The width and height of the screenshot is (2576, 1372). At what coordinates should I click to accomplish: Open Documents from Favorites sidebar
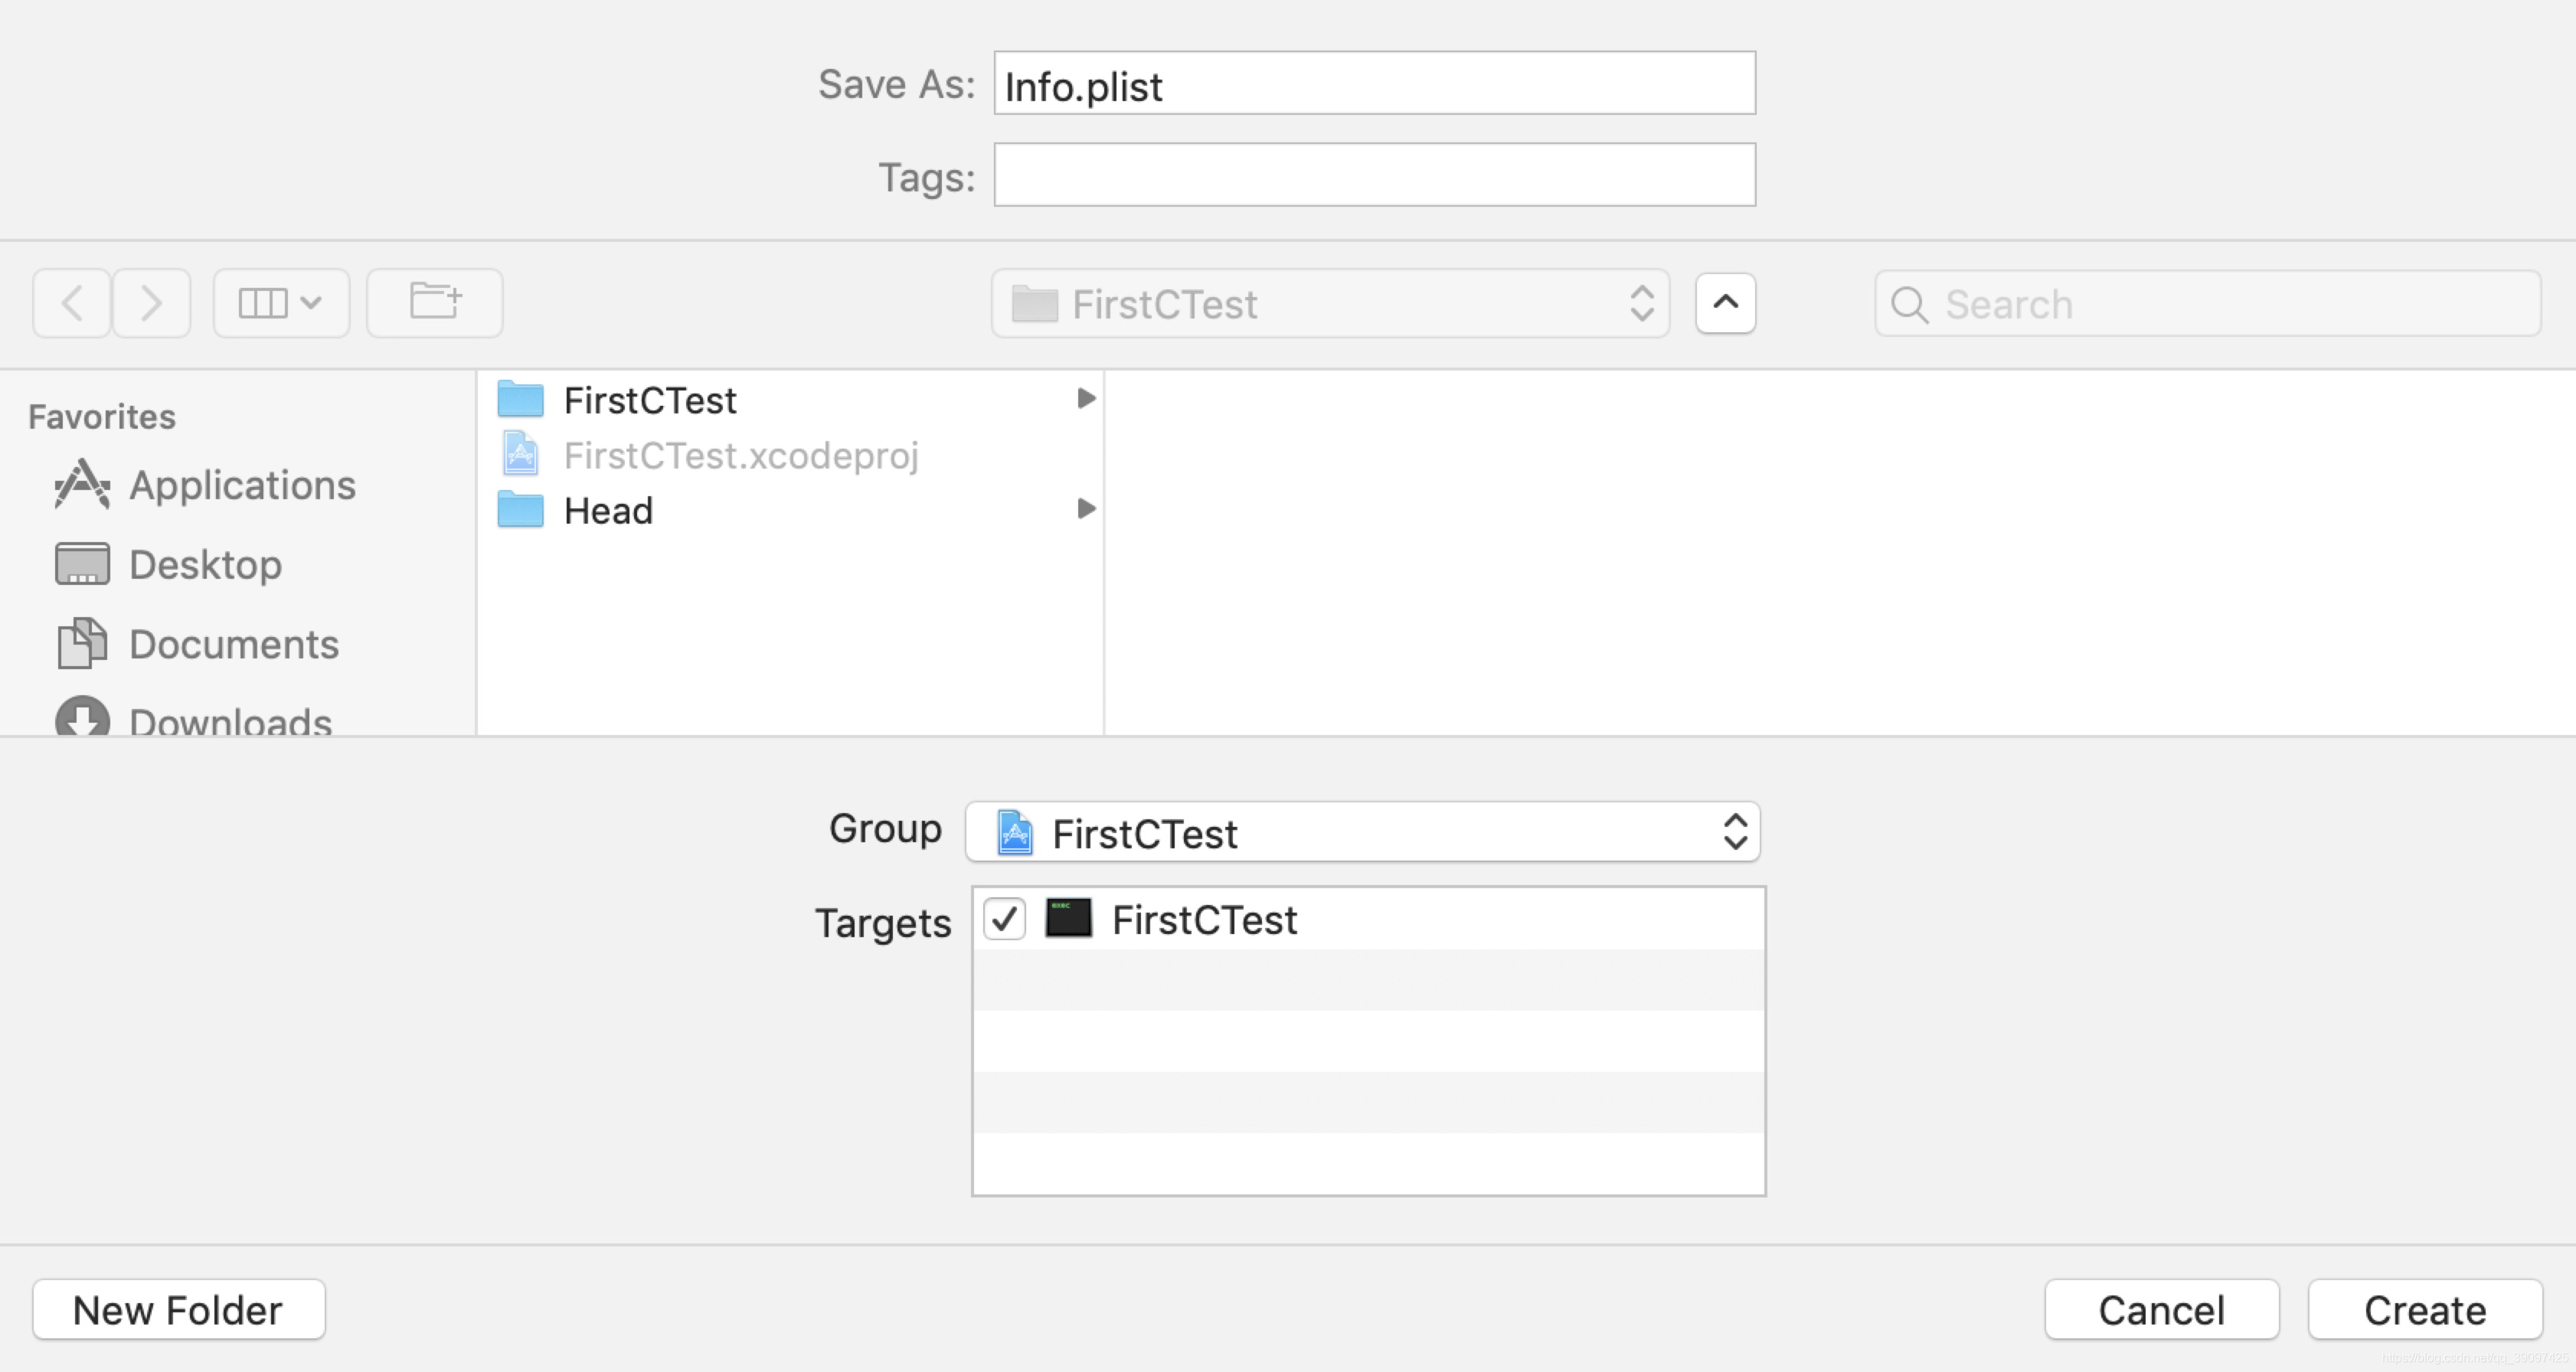233,644
